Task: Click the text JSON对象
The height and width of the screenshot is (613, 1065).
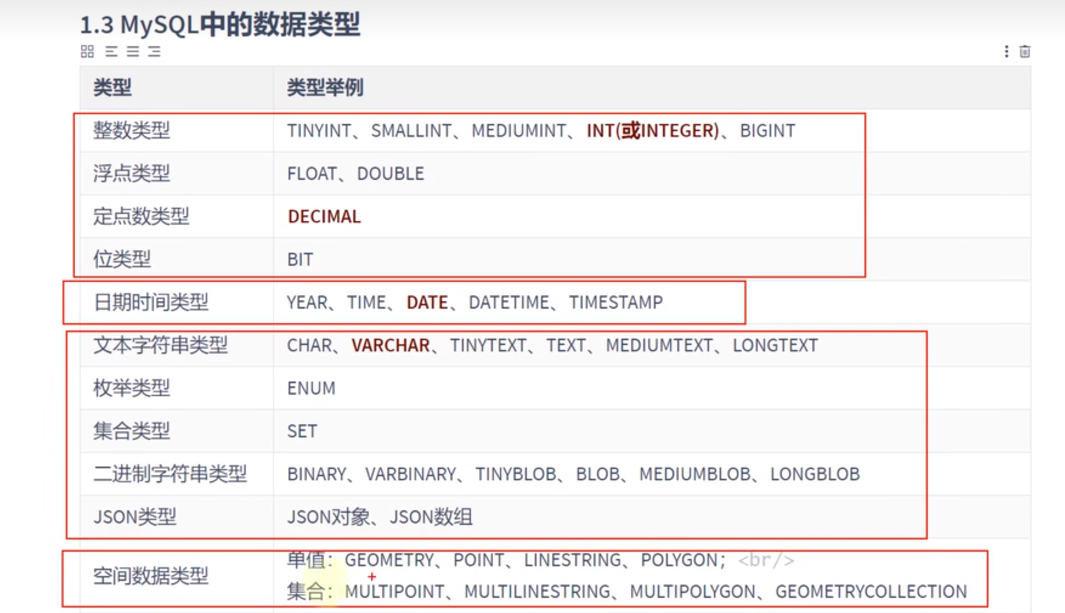Action: click(x=329, y=517)
